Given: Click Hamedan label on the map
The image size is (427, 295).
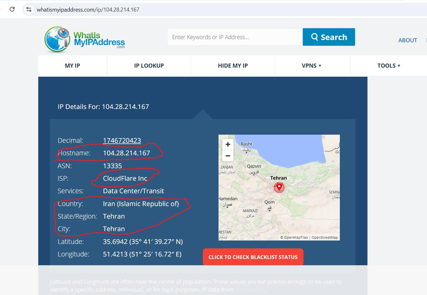Looking at the screenshot, I should point(228,199).
